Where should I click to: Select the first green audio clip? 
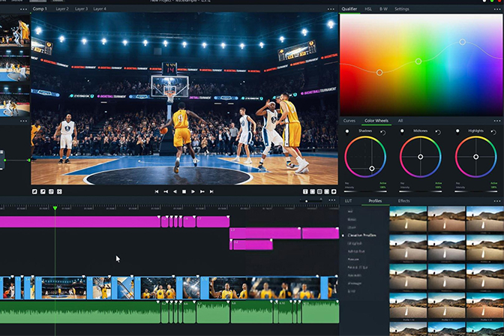[80, 312]
